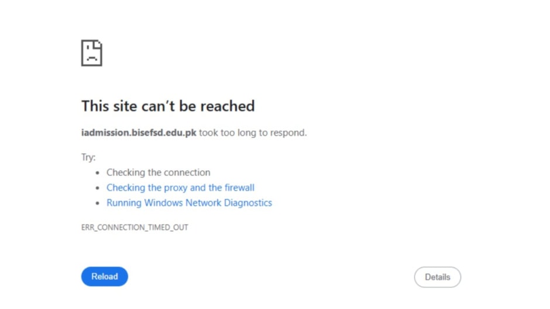Viewport: 550px width, 309px height.
Task: Click the bold iadmission.bisefsd.edu.pk domain text
Action: pyautogui.click(x=139, y=133)
